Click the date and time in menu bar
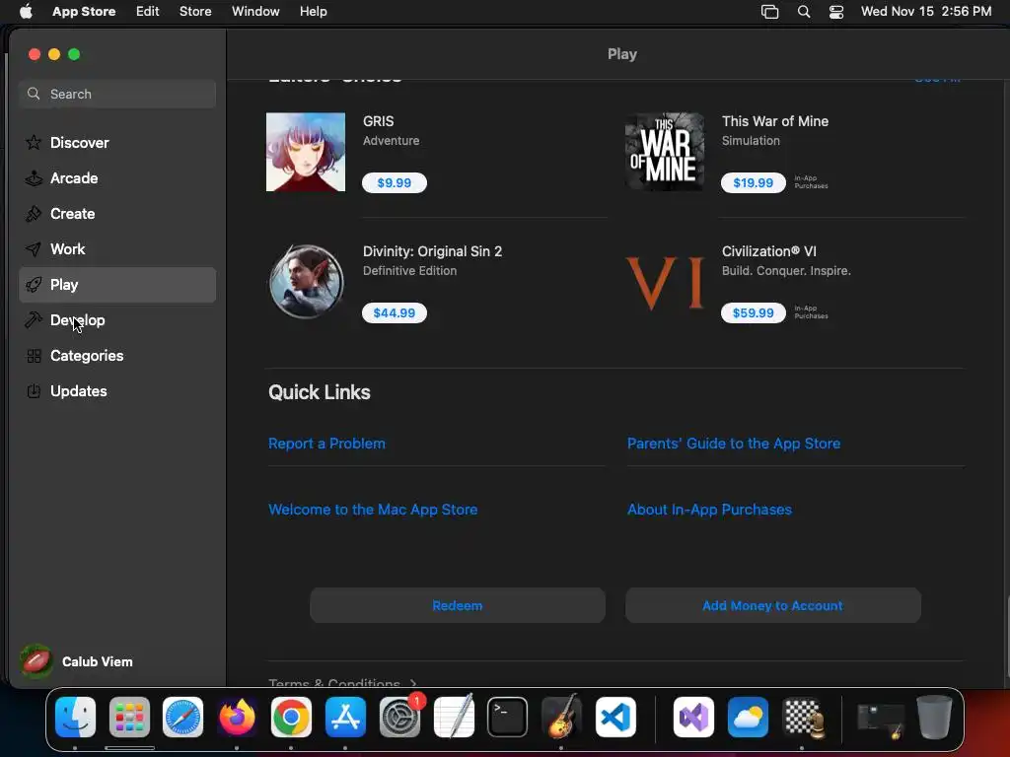Screen dimensions: 1010x757 [926, 12]
